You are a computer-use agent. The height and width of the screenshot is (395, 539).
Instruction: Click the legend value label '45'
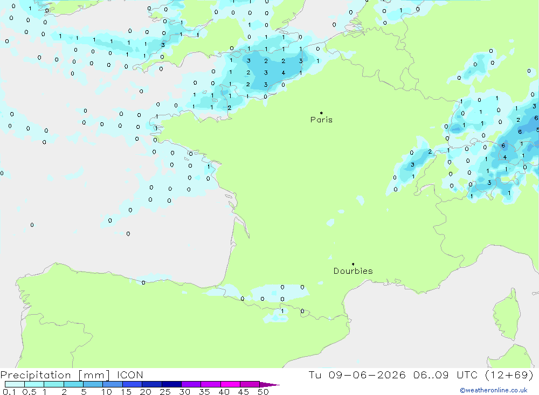(x=244, y=392)
